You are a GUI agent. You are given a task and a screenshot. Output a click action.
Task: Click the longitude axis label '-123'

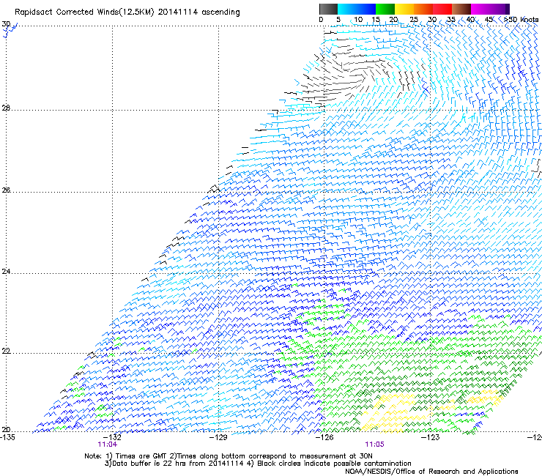(x=431, y=437)
